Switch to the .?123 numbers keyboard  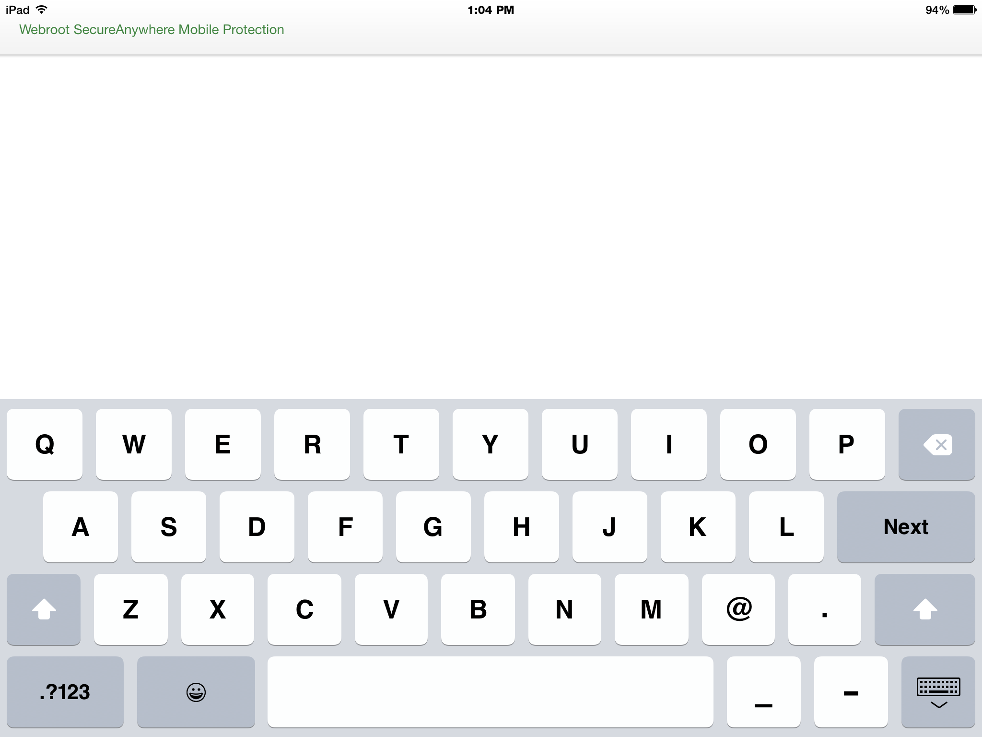[65, 692]
